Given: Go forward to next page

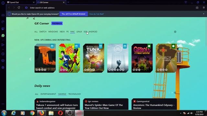Looking at the screenshot, I should tap(14, 8).
